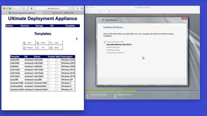Open the Templates menu

[70, 26]
